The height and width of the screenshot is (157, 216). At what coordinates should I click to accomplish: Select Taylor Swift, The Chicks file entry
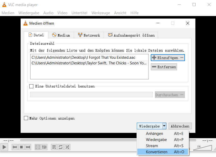click(89, 63)
